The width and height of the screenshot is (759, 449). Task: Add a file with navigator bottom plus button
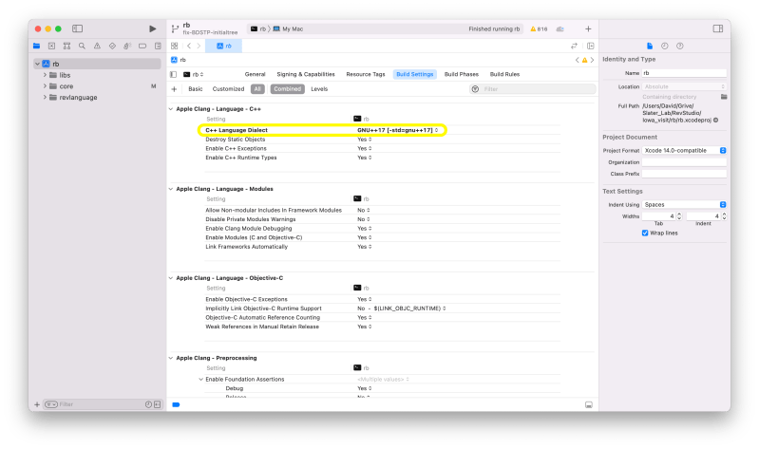37,404
